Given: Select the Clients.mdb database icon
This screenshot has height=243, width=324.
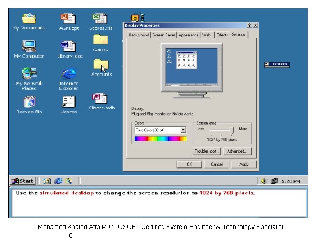Looking at the screenshot, I should [102, 101].
